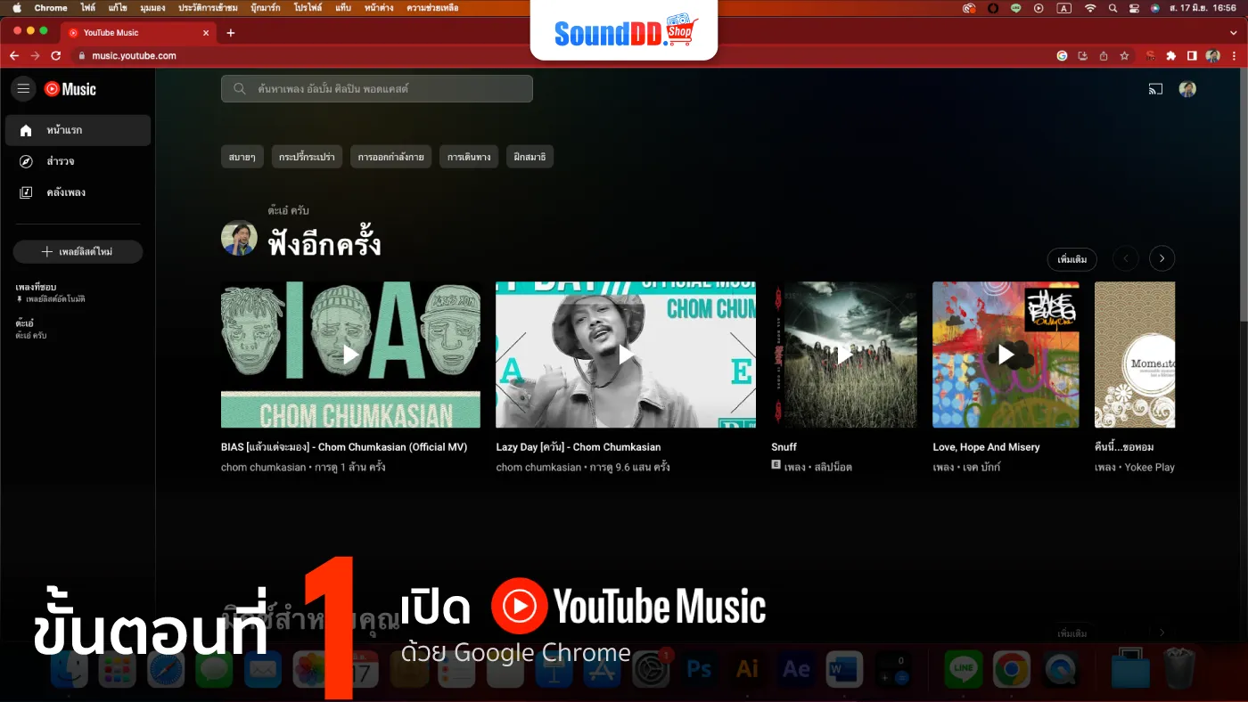Select the ฝึกสมาธิ chip
Screen dimensions: 1248x702
point(530,157)
